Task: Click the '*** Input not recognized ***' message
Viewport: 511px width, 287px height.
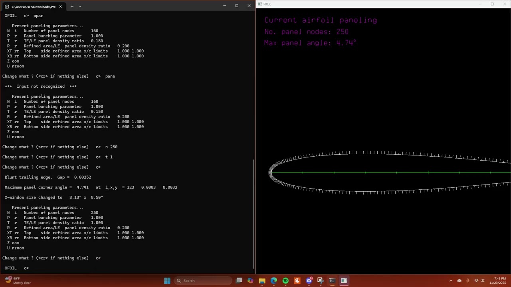Action: 41,86
